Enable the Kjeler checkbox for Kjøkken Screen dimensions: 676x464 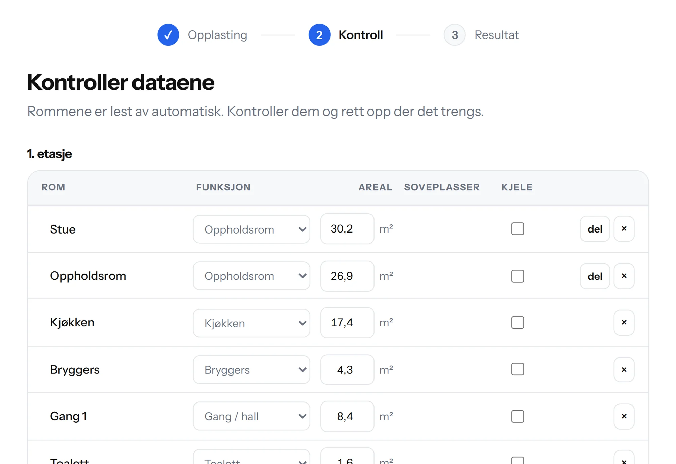click(x=517, y=322)
